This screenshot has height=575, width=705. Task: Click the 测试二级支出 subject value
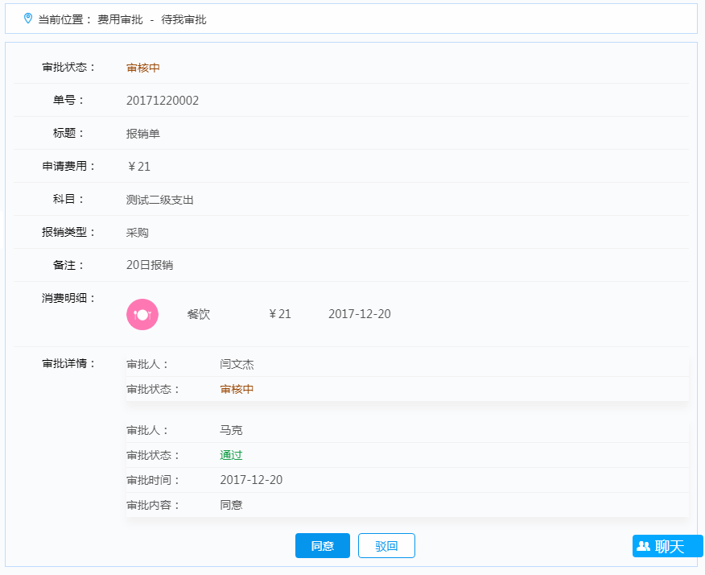[x=160, y=200]
